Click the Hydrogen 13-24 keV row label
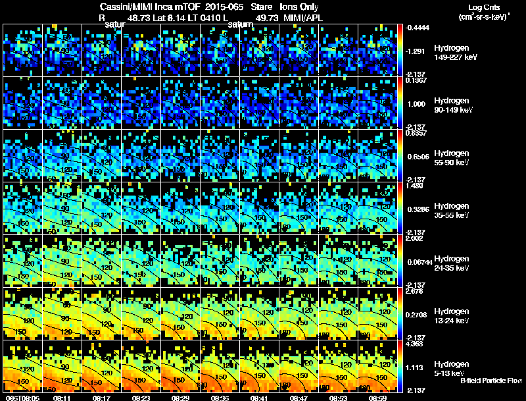Image resolution: width=526 pixels, height=401 pixels. tap(451, 316)
